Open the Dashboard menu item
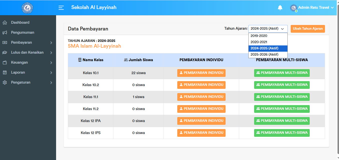 coord(20,22)
